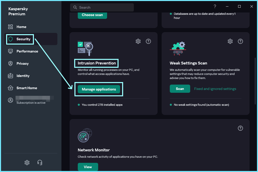The width and height of the screenshot is (258, 172).
Task: Click the Intrusion Prevention illustration icon
Action: (85, 48)
